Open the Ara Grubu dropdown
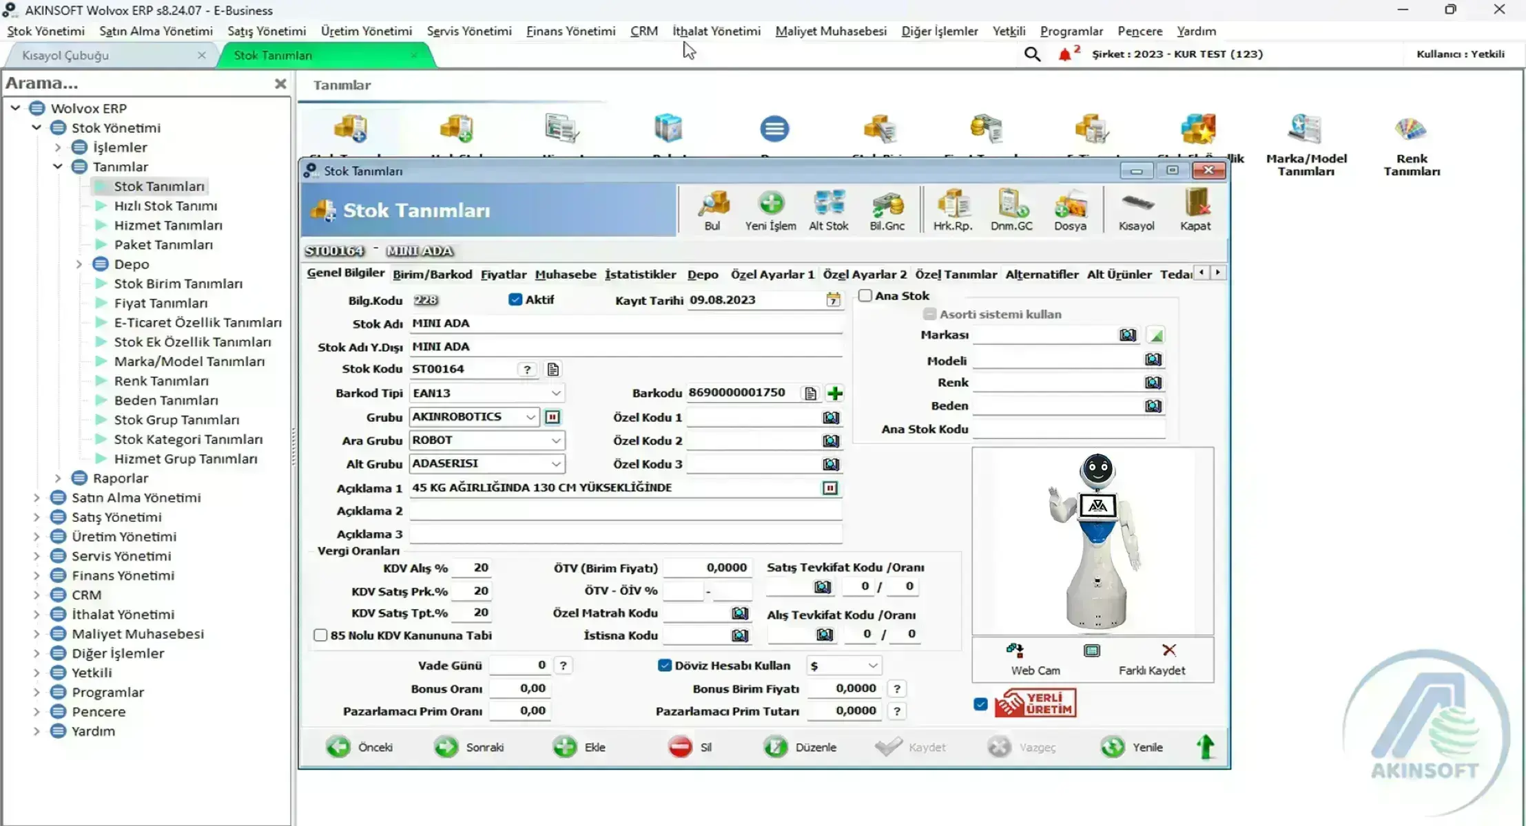This screenshot has width=1526, height=826. click(557, 440)
